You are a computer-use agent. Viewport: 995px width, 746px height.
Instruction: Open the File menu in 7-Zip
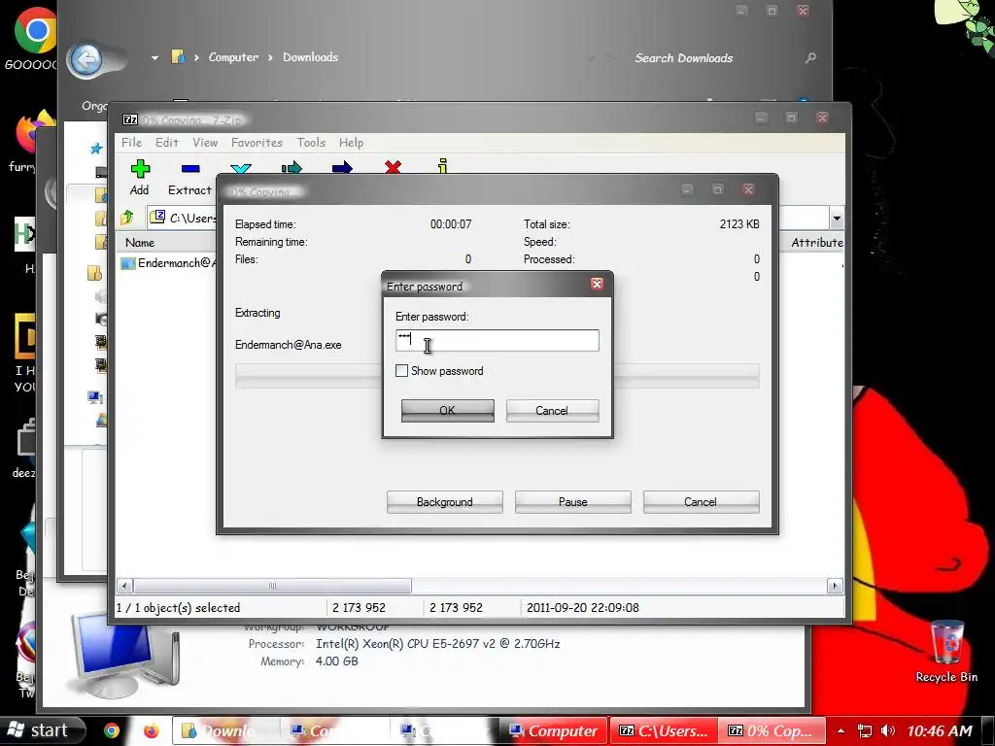coord(131,143)
